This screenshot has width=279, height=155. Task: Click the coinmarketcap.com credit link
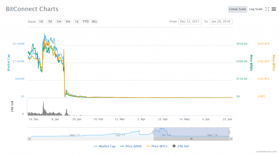tap(266, 151)
